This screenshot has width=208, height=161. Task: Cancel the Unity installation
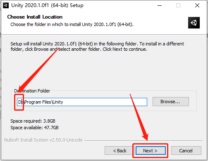tap(186, 151)
